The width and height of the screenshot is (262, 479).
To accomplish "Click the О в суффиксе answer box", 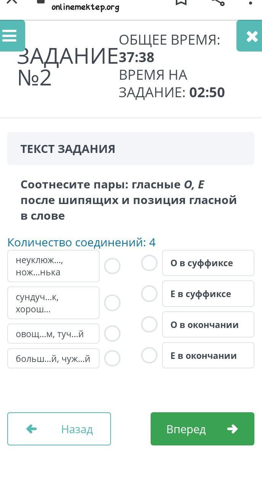I will pyautogui.click(x=208, y=263).
